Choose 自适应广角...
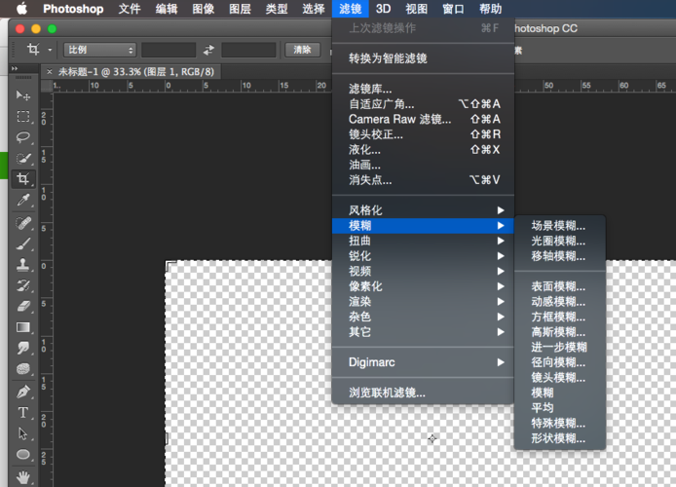 [423, 104]
